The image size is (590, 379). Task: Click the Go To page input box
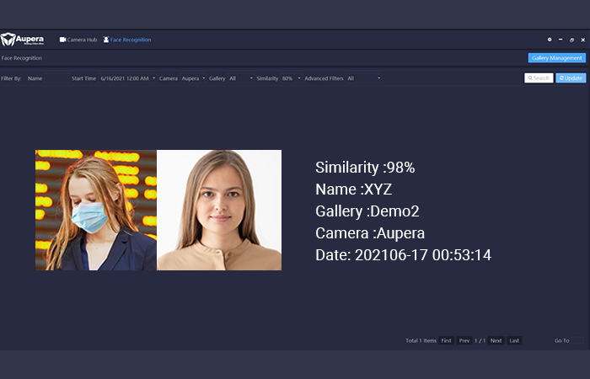(x=578, y=340)
